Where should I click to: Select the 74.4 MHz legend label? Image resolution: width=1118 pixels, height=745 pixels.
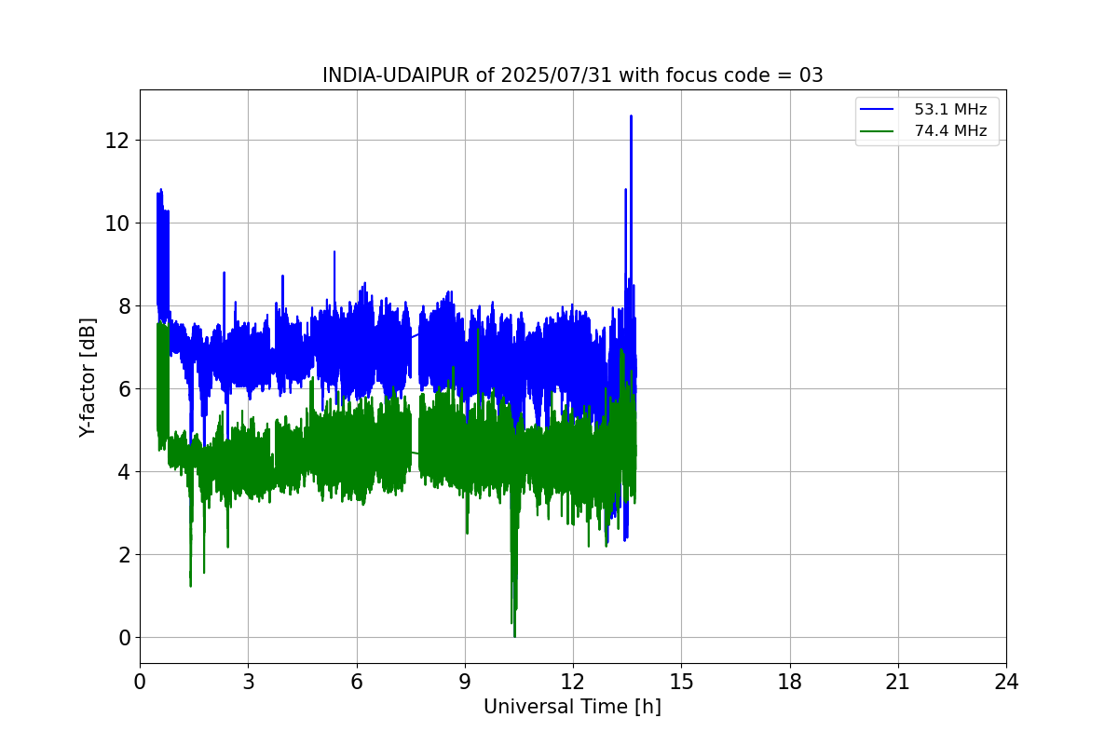[950, 131]
